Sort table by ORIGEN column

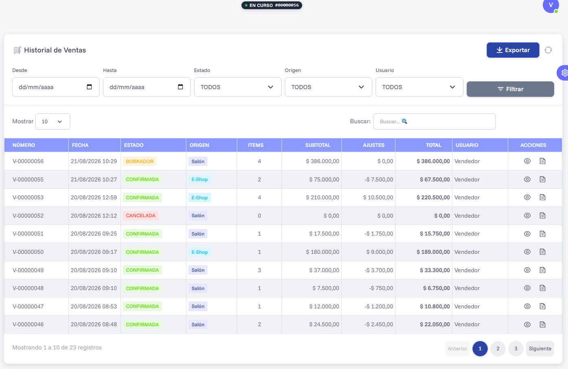(x=212, y=145)
